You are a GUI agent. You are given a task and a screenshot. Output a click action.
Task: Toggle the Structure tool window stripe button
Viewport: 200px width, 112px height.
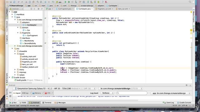tap(7, 26)
